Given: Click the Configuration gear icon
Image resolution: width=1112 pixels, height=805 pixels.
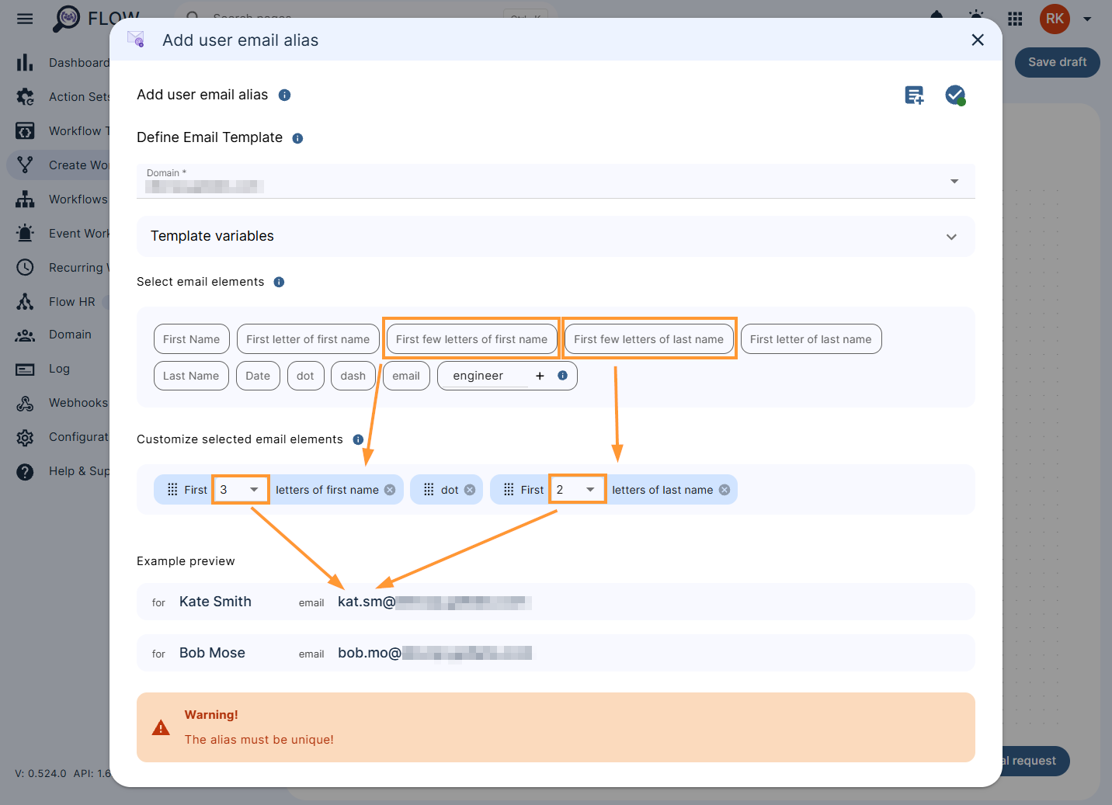Looking at the screenshot, I should [25, 437].
